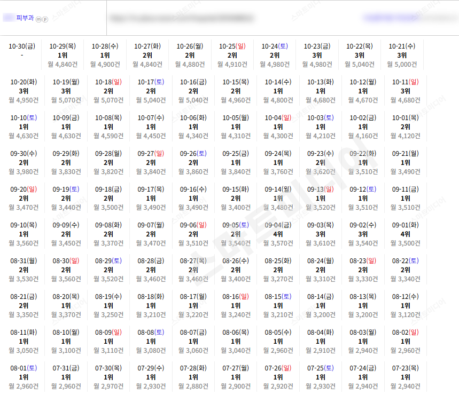The width and height of the screenshot is (459, 395).
Task: Click 월 4,590건 under 10-08(목)
Action: (108, 136)
